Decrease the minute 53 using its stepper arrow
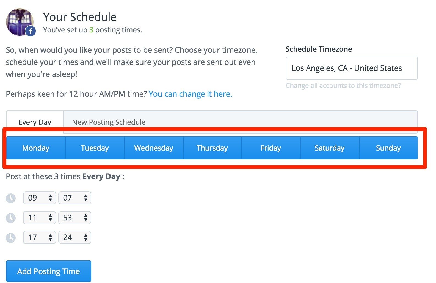Viewport: 436px width, 283px height. 86,220
